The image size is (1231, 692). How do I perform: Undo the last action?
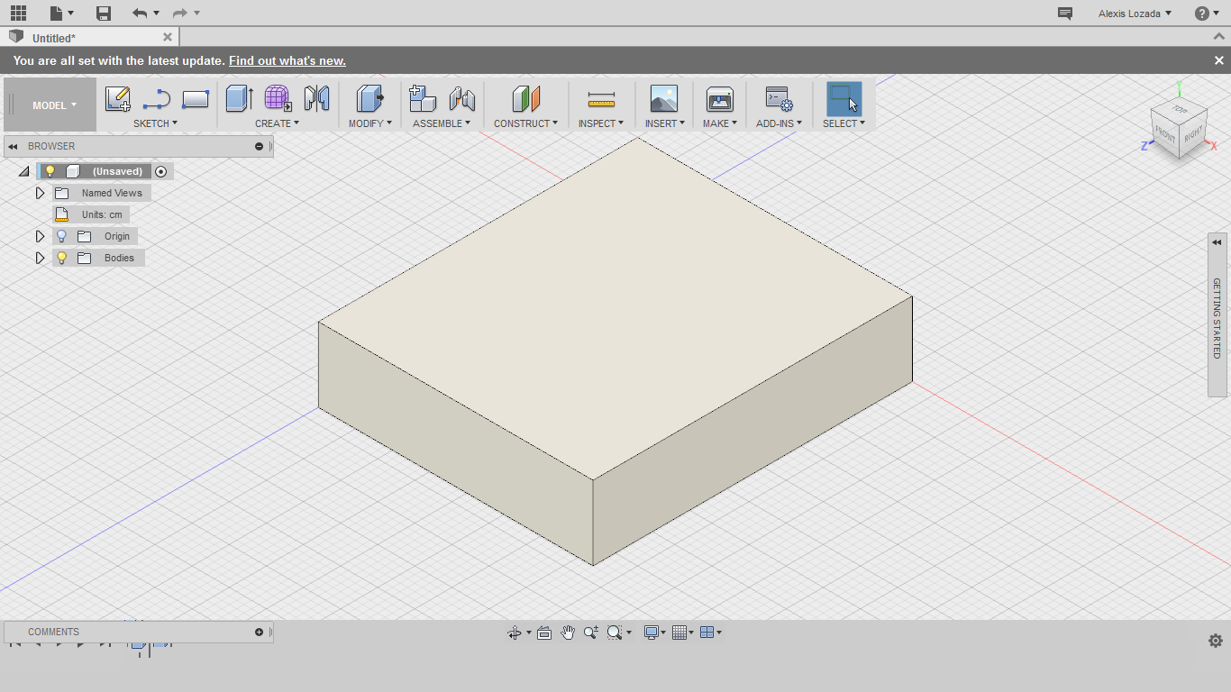[x=139, y=13]
